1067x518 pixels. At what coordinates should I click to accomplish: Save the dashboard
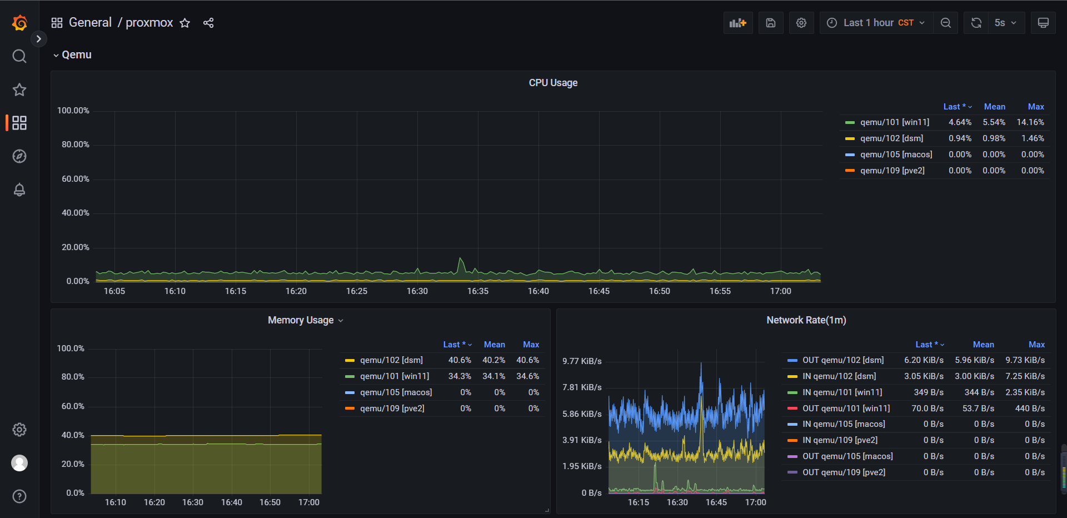(771, 23)
